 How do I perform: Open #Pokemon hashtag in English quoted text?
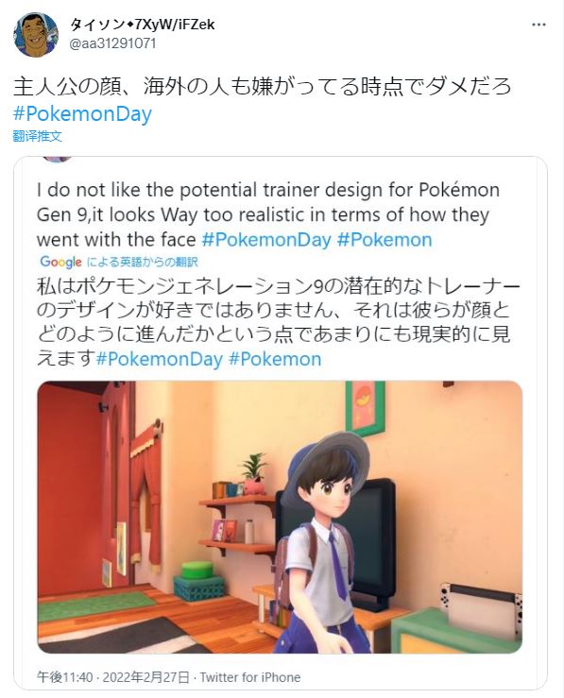pyautogui.click(x=385, y=240)
